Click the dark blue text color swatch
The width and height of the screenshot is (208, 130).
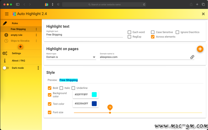pos(94,104)
